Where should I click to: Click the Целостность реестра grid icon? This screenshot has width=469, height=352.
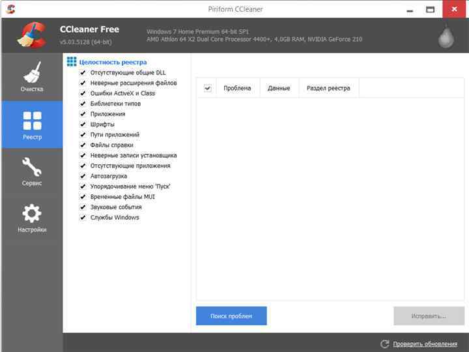coord(72,62)
